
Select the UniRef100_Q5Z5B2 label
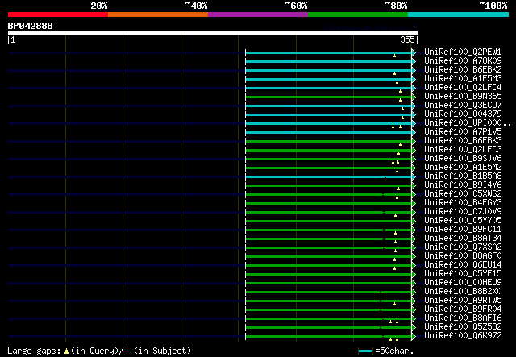pyautogui.click(x=463, y=327)
